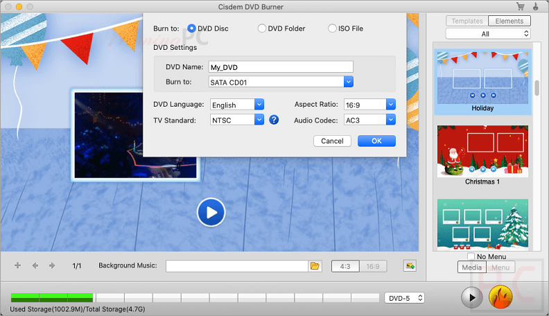This screenshot has width=549, height=316.
Task: Click the video thumbnail on the menu canvas
Action: click(x=135, y=135)
